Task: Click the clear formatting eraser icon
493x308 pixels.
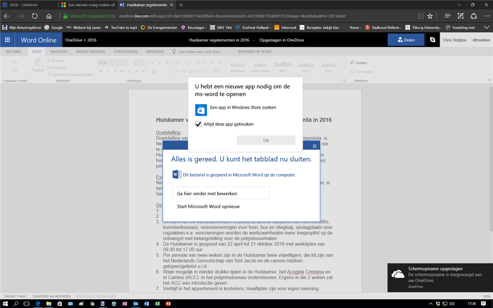Action: (167, 63)
